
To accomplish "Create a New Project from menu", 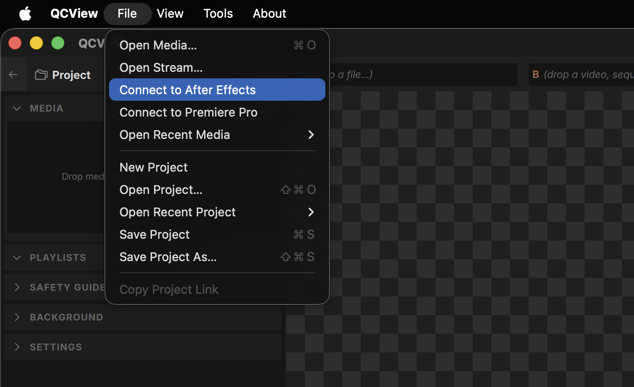I will [x=217, y=167].
